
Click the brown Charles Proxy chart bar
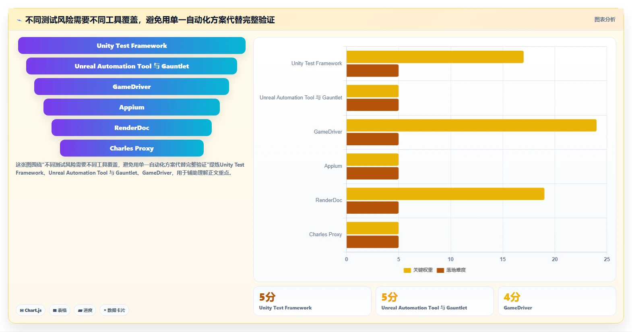(x=372, y=241)
